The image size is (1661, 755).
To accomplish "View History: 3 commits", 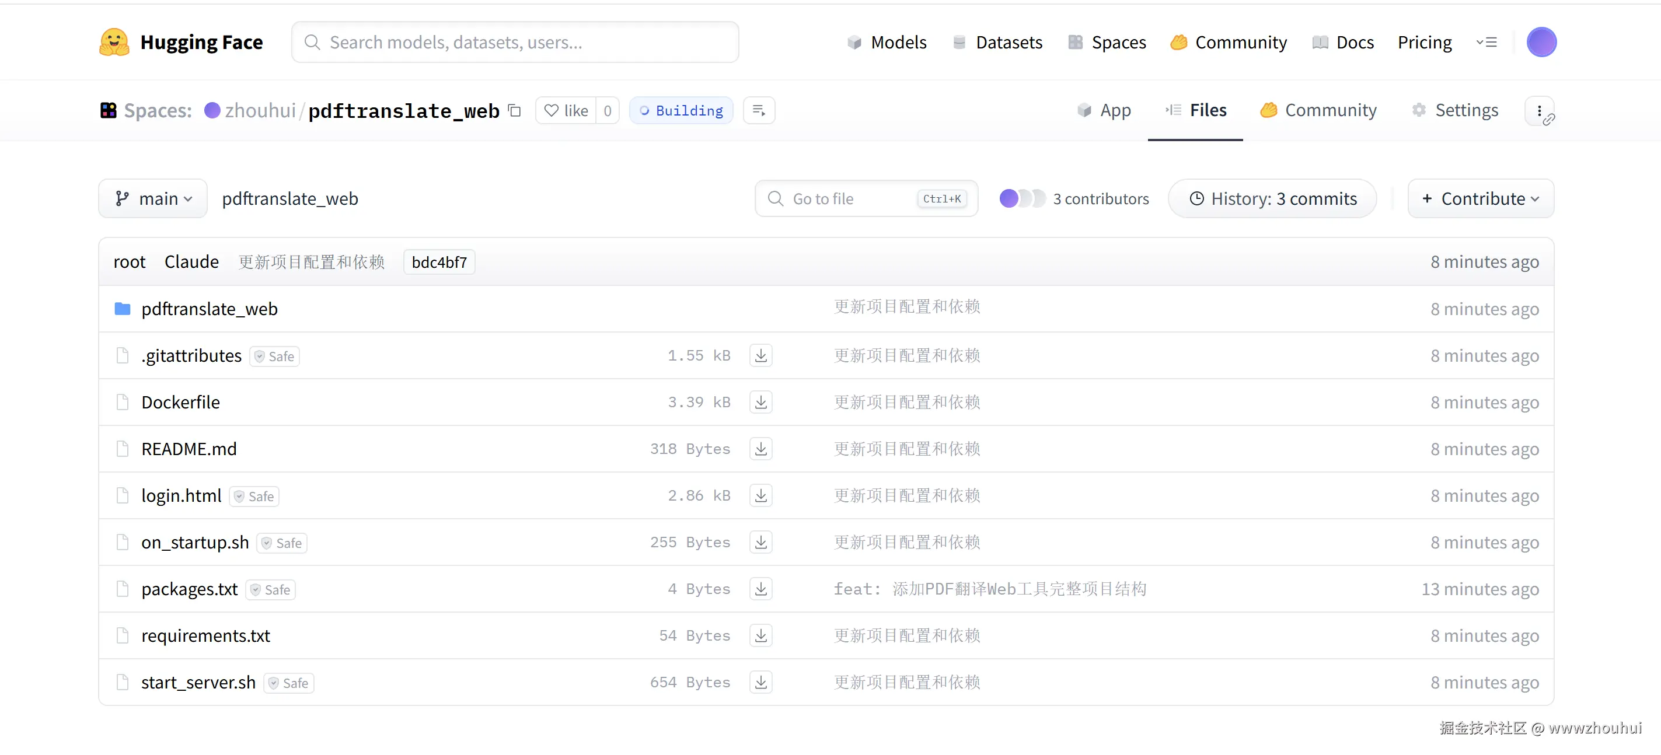I will (x=1273, y=198).
